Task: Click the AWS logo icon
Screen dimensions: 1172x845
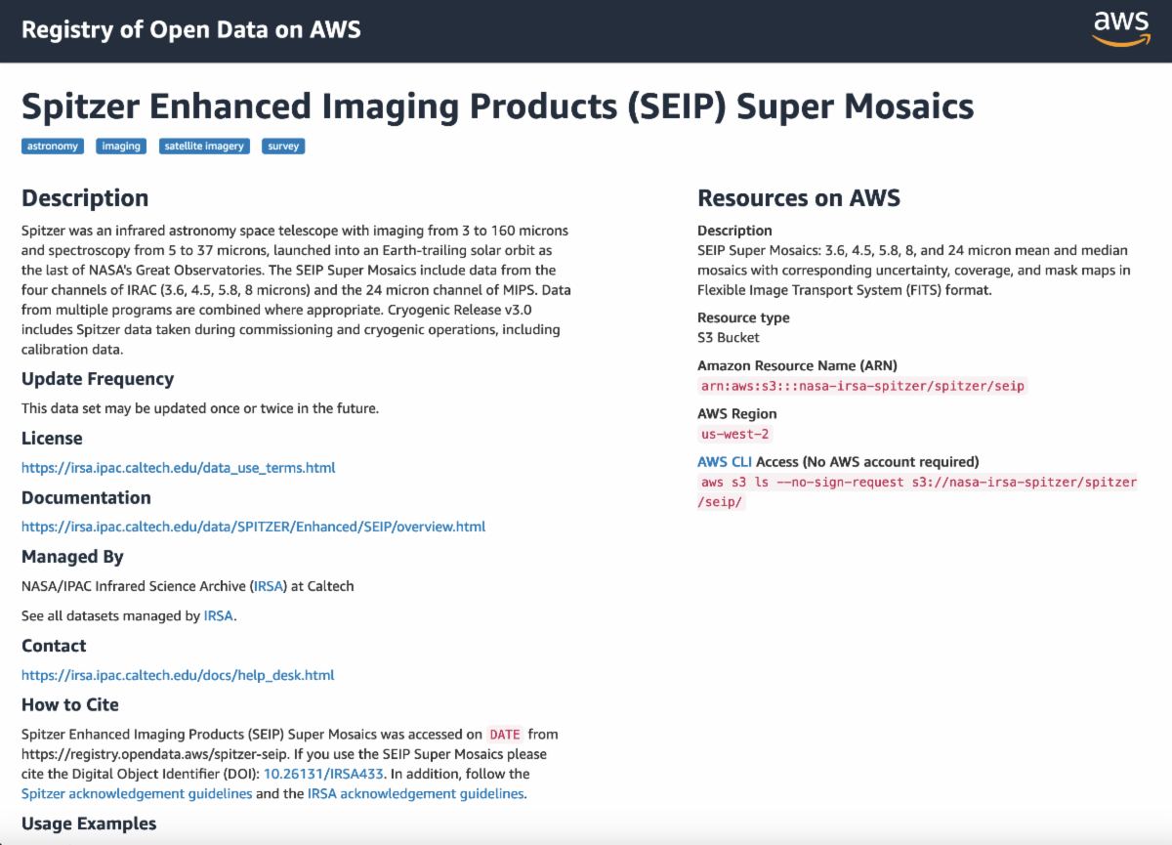Action: point(1121,28)
